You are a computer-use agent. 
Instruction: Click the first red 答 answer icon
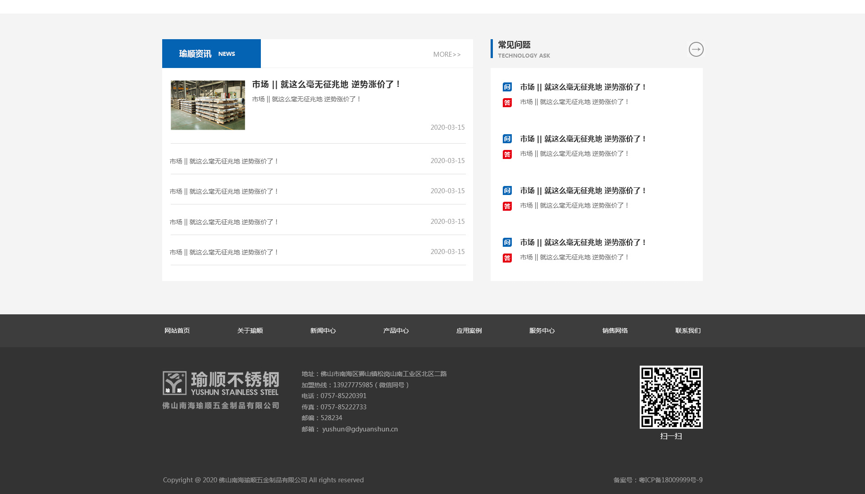(x=507, y=103)
